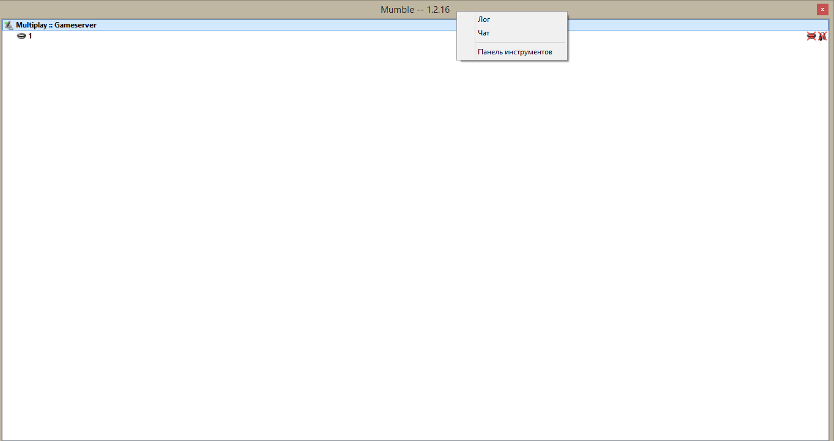Toggle the check area left of "Чат"

(466, 33)
